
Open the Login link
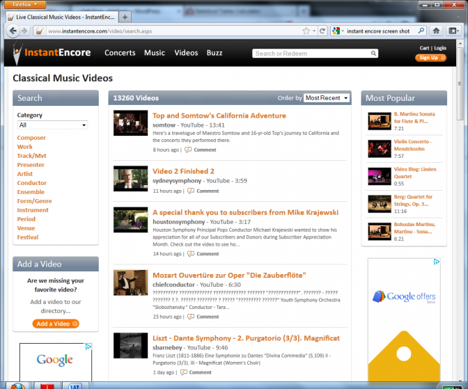click(x=440, y=48)
